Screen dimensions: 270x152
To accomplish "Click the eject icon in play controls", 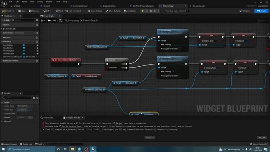I will [155, 11].
